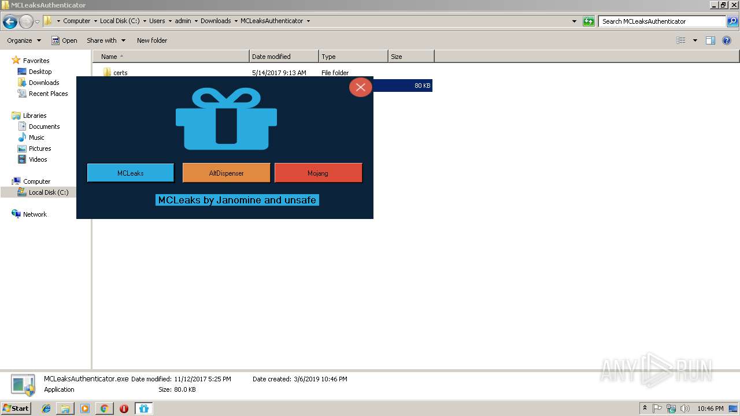This screenshot has width=740, height=416.
Task: Open network tray icon
Action: pos(671,408)
